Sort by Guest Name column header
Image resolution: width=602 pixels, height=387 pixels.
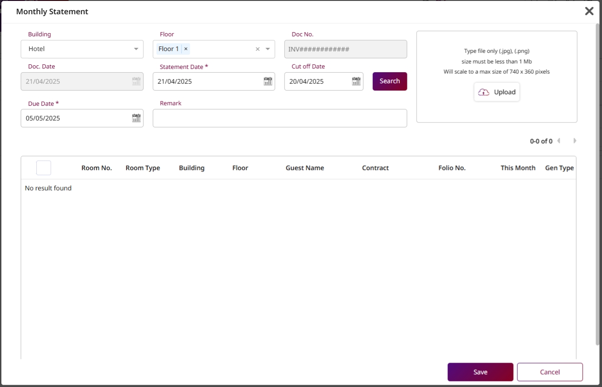[x=305, y=168]
